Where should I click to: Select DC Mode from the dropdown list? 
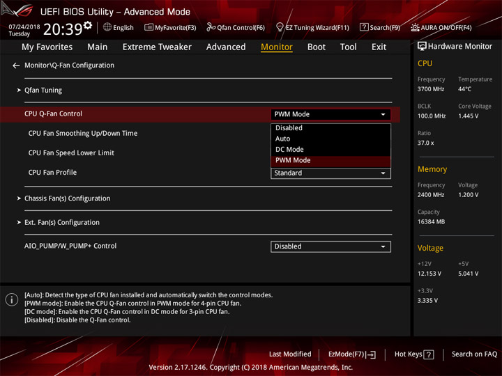pyautogui.click(x=289, y=150)
